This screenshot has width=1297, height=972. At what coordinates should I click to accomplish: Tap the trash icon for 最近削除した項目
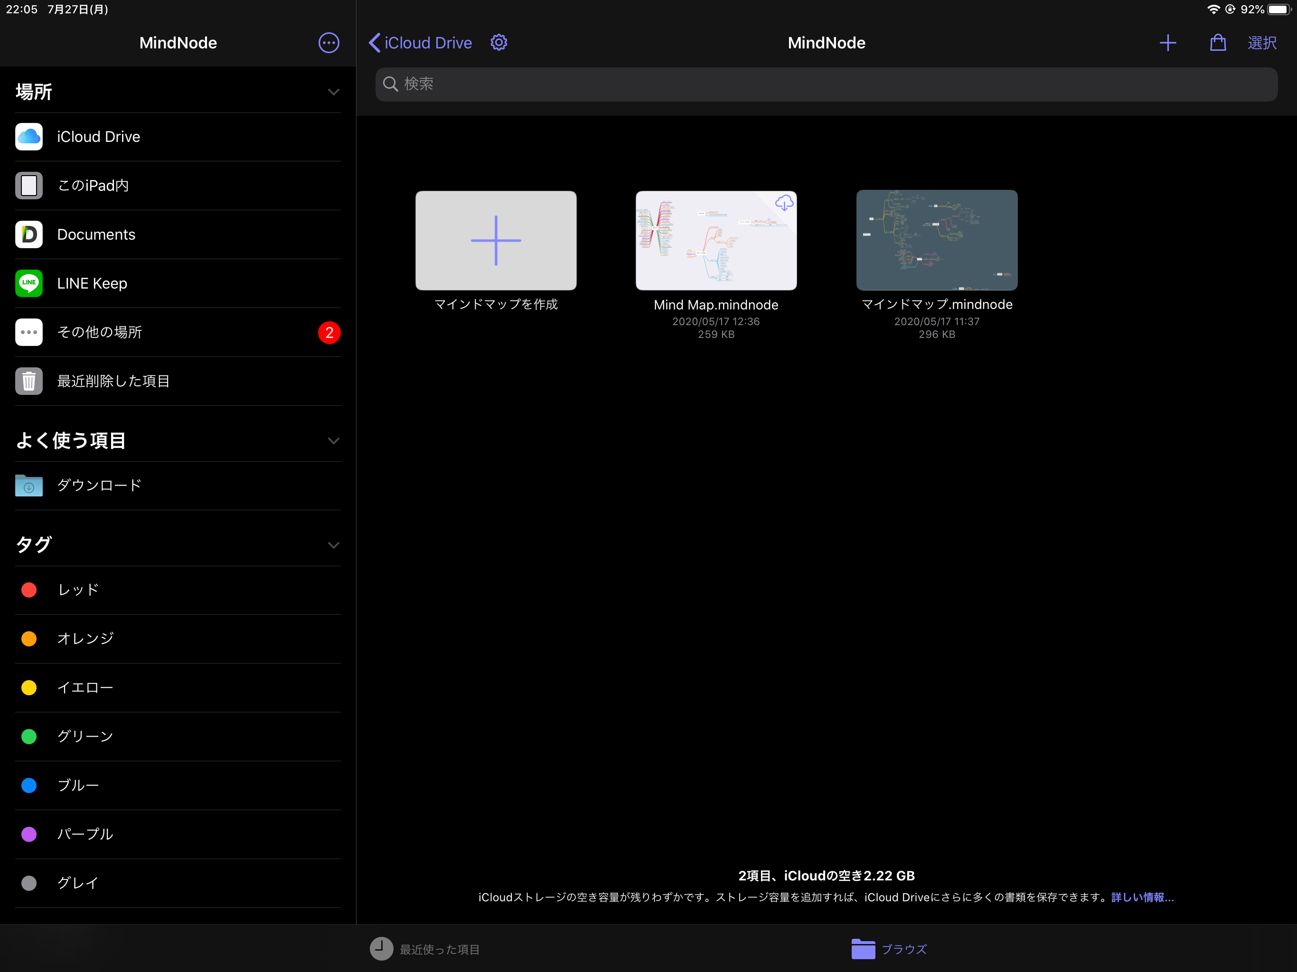29,381
